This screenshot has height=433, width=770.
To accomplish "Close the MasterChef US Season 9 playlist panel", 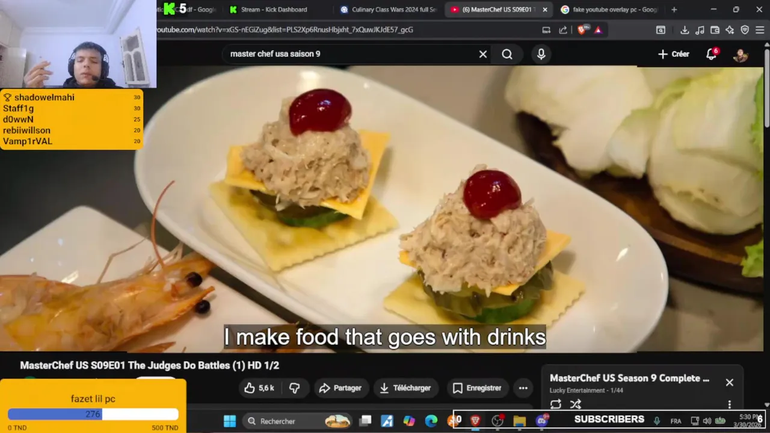I will pos(729,382).
